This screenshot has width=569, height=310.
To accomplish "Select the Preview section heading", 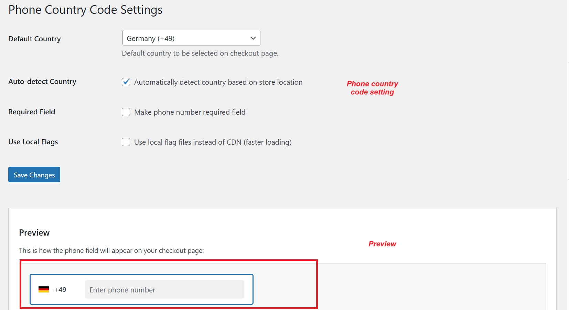I will pos(34,232).
